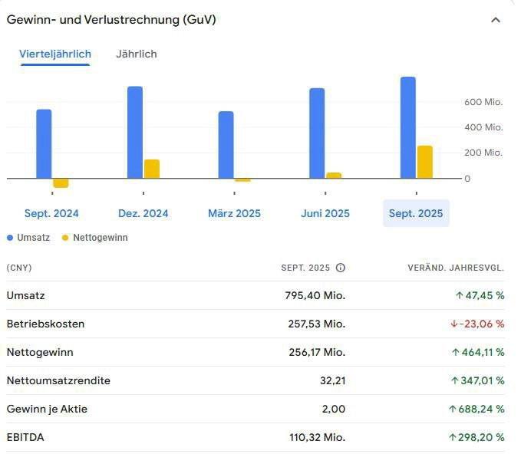Click the Gewinn je Aktie row label
The height and width of the screenshot is (454, 521).
tap(47, 409)
